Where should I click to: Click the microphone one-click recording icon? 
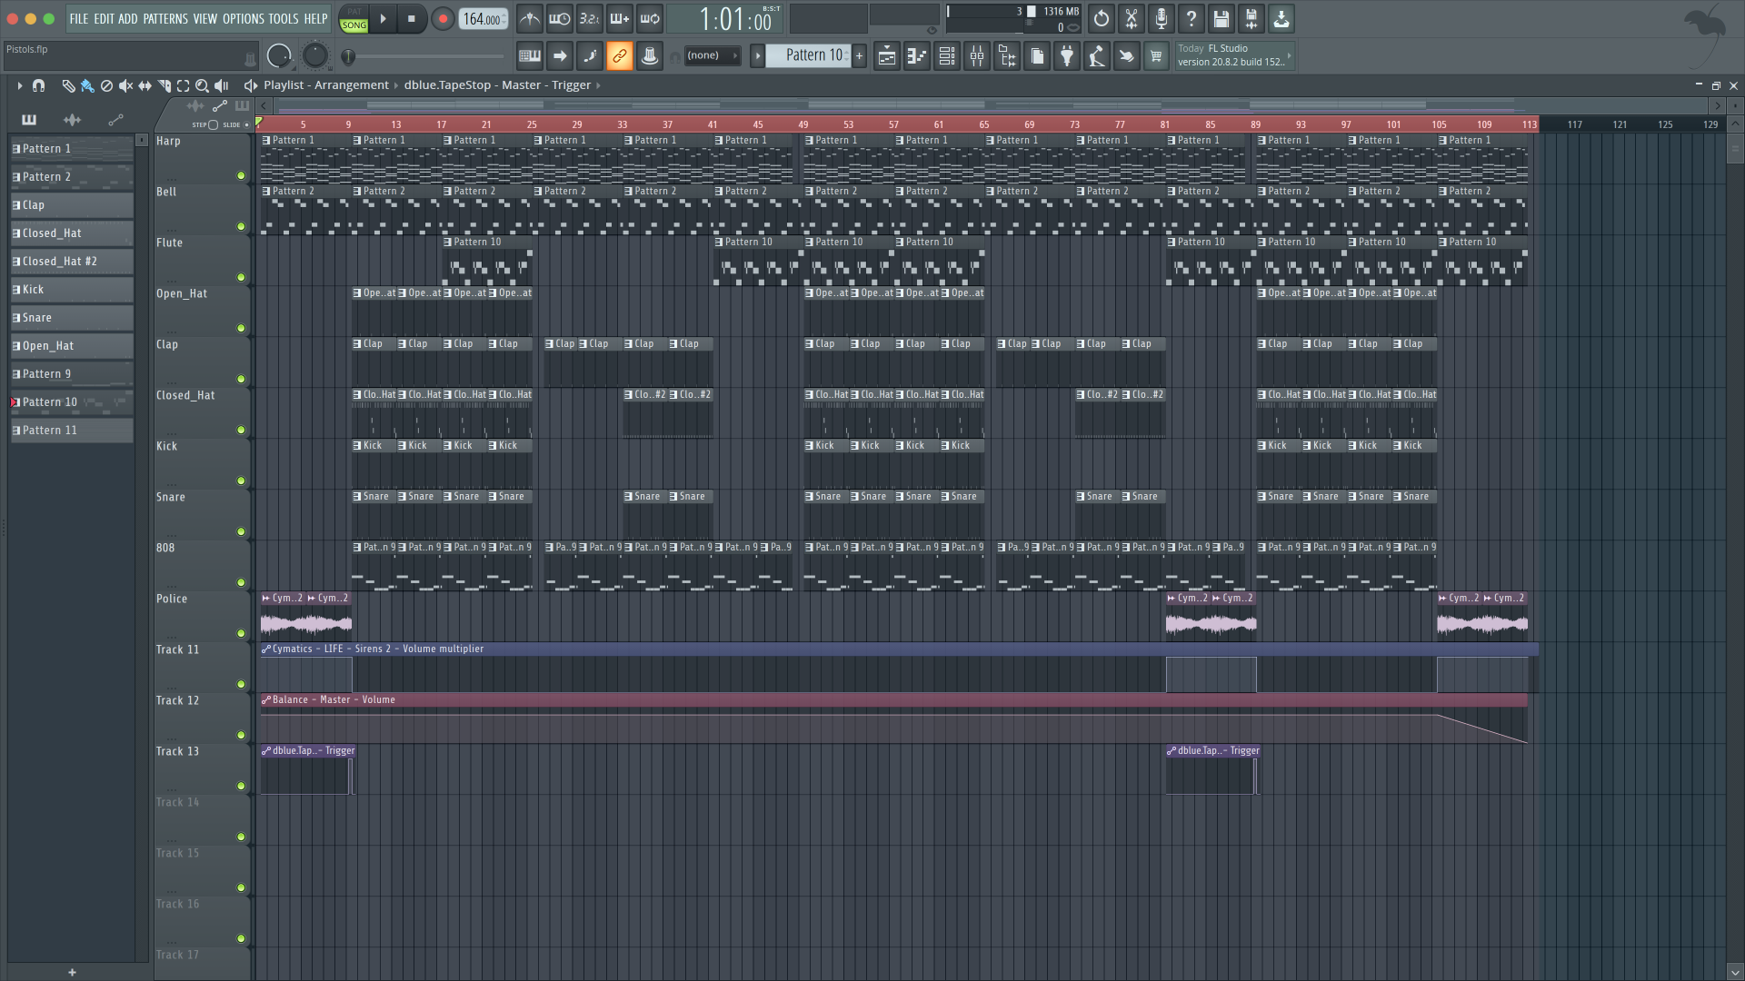point(1162,19)
